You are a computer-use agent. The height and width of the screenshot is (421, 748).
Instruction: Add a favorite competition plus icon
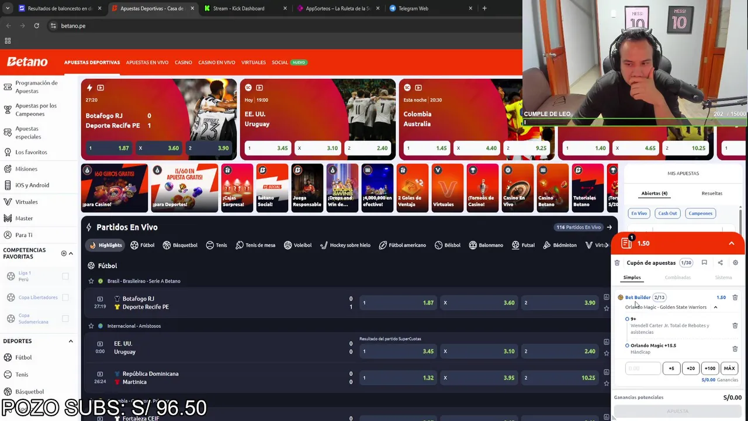click(x=64, y=253)
